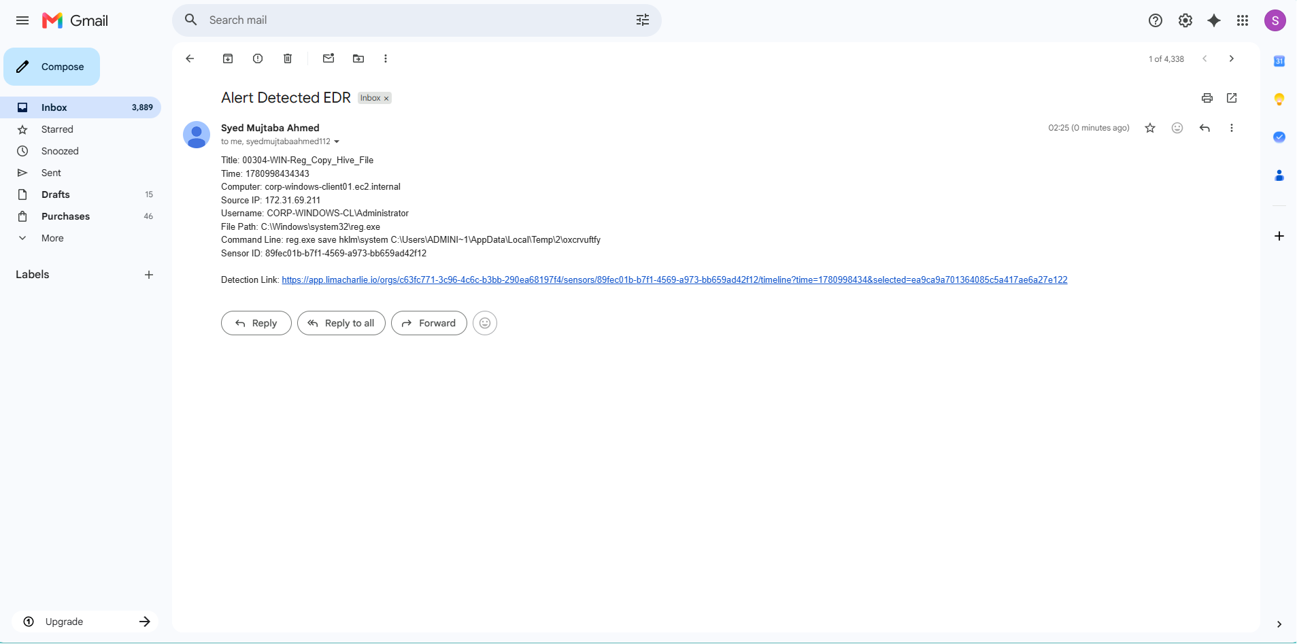The image size is (1297, 644).
Task: Open the account avatar menu
Action: click(1275, 20)
